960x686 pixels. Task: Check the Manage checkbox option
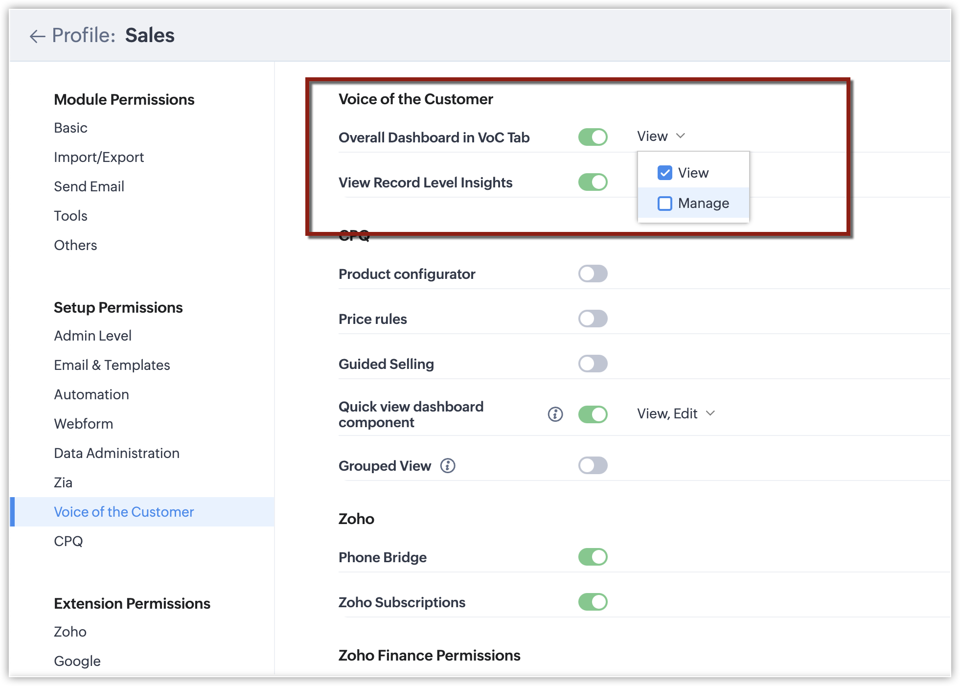coord(664,204)
